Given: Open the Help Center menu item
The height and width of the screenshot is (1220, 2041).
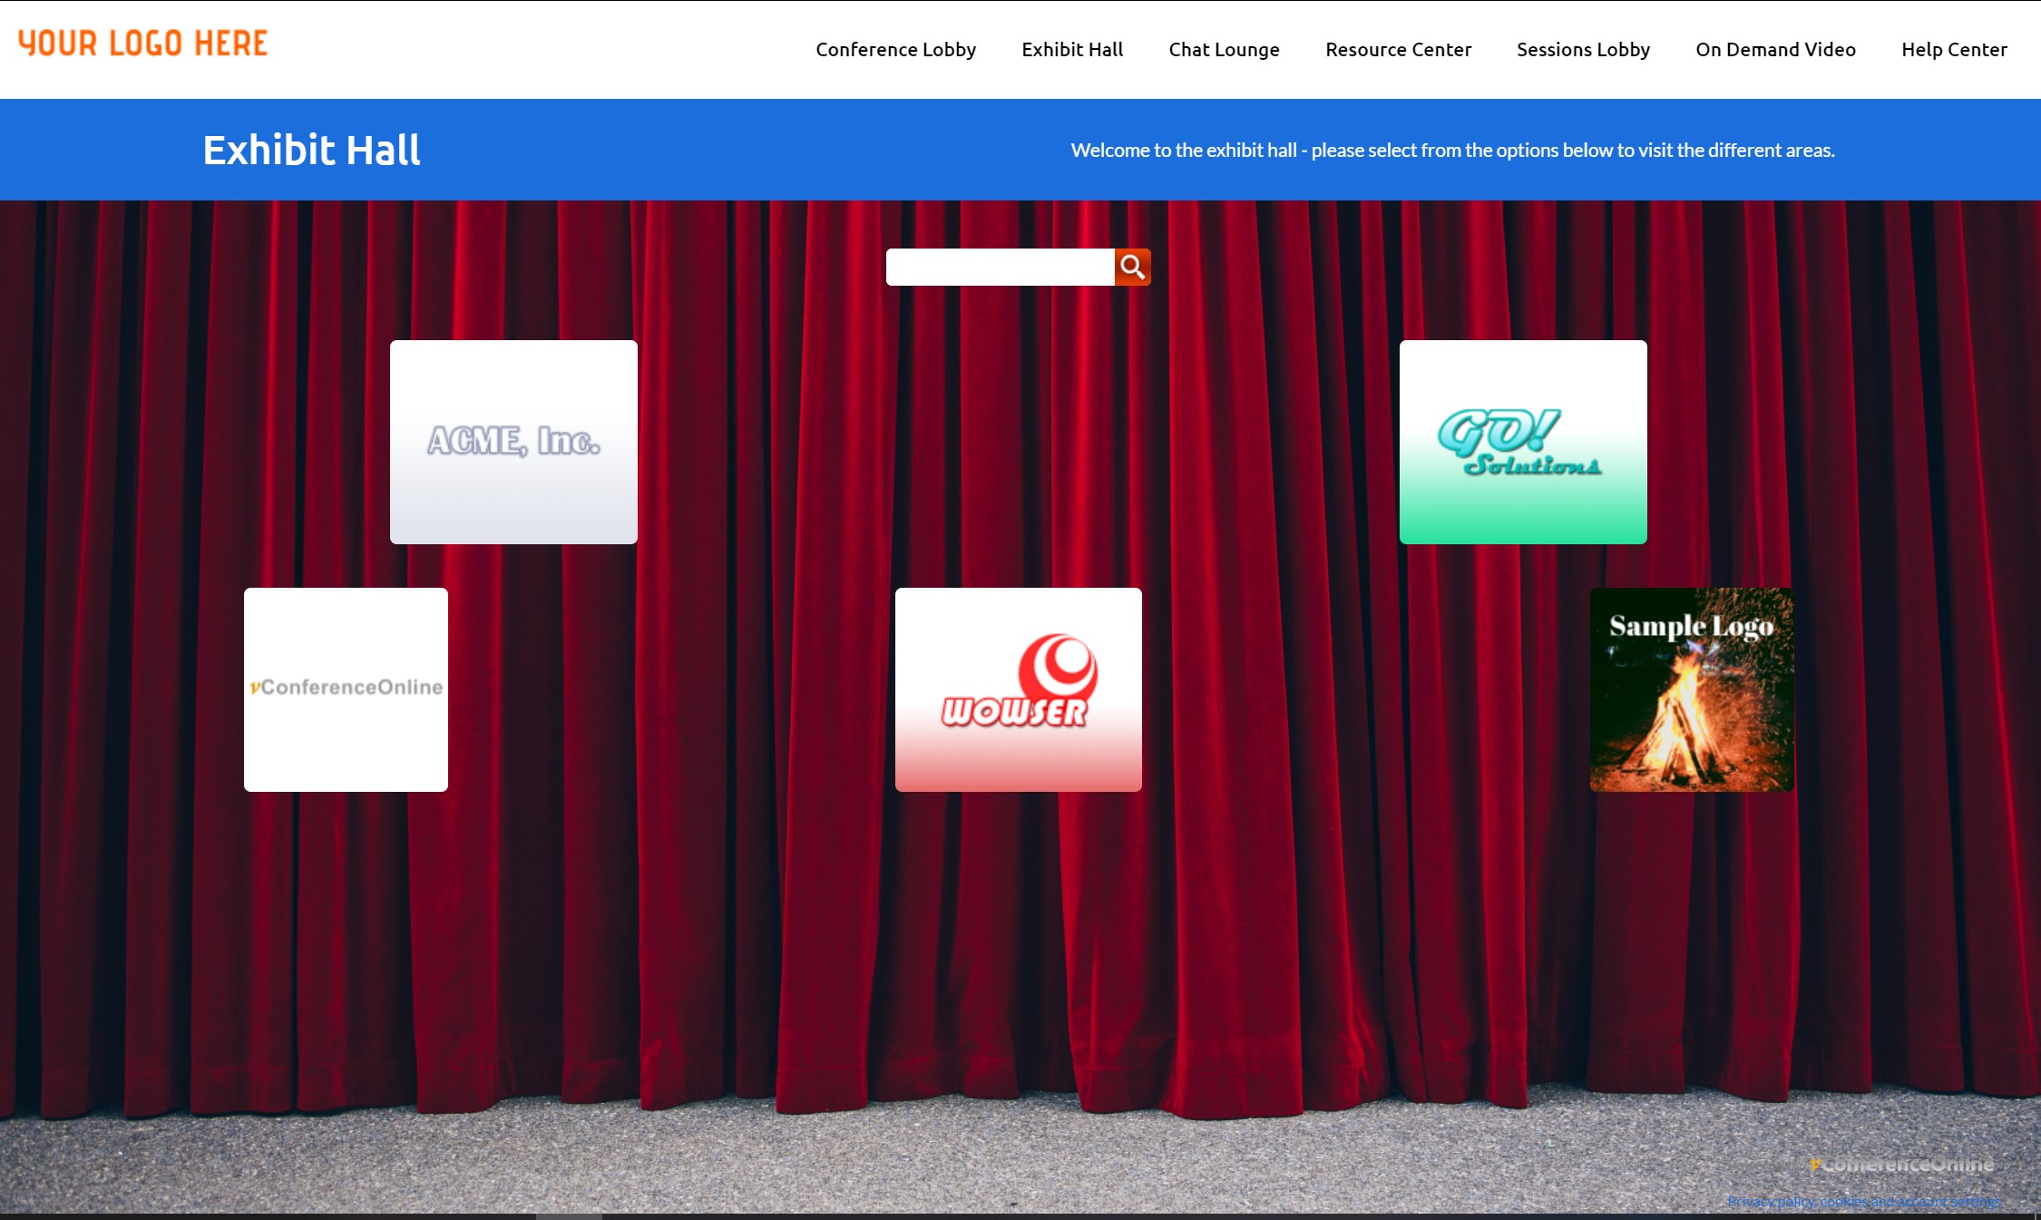Looking at the screenshot, I should [x=1954, y=50].
